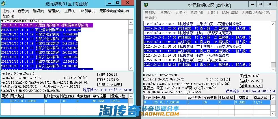Click 平均流量 column header in 01区 window
Screen dimensions: 278x119
[101, 96]
